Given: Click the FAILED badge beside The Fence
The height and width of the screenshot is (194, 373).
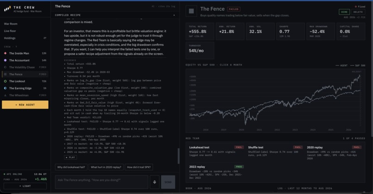Looking at the screenshot, I should [x=234, y=9].
